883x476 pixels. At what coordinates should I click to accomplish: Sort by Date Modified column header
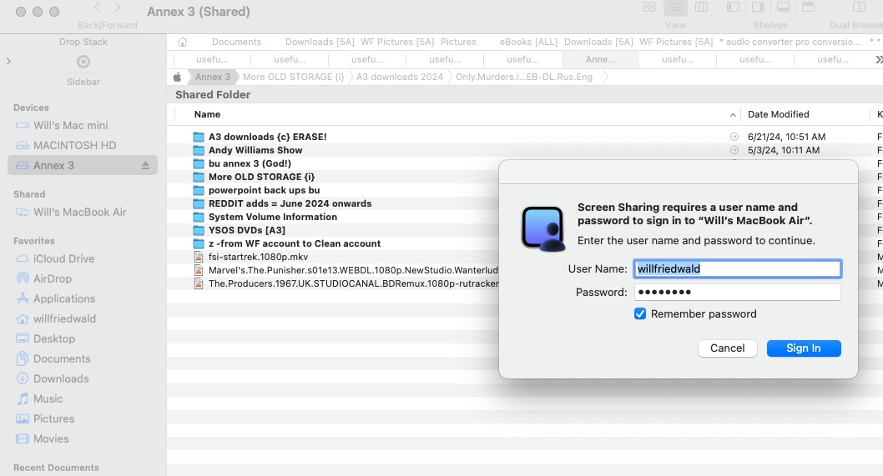tap(778, 114)
